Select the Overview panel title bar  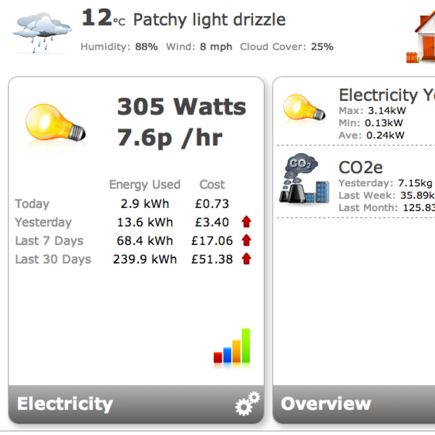tap(326, 404)
